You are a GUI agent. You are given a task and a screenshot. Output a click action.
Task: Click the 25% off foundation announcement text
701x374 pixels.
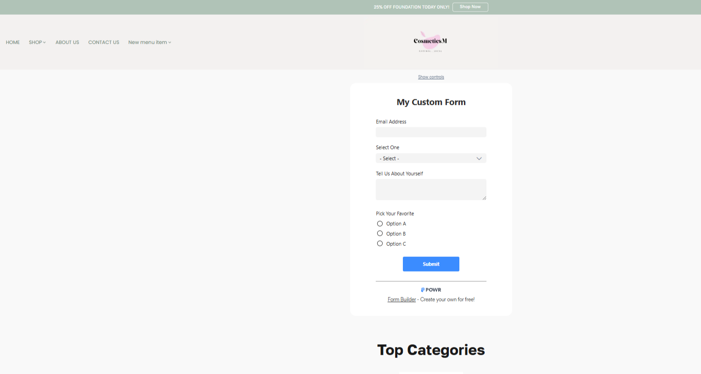[411, 7]
